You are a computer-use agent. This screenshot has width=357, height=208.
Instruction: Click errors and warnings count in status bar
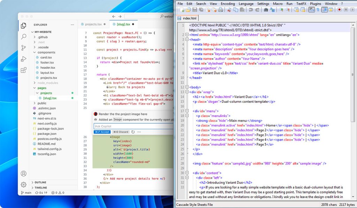(58, 193)
